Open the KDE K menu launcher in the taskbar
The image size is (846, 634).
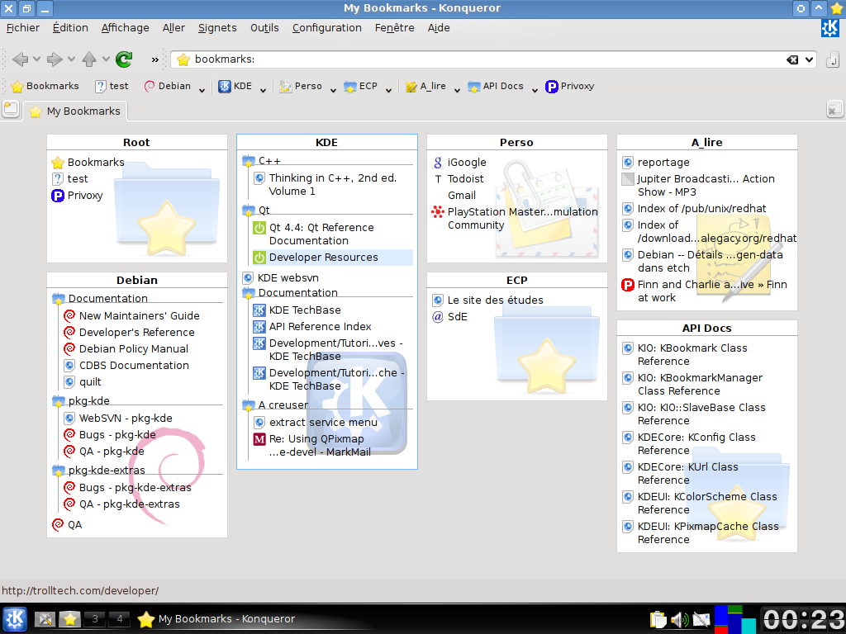pos(15,619)
